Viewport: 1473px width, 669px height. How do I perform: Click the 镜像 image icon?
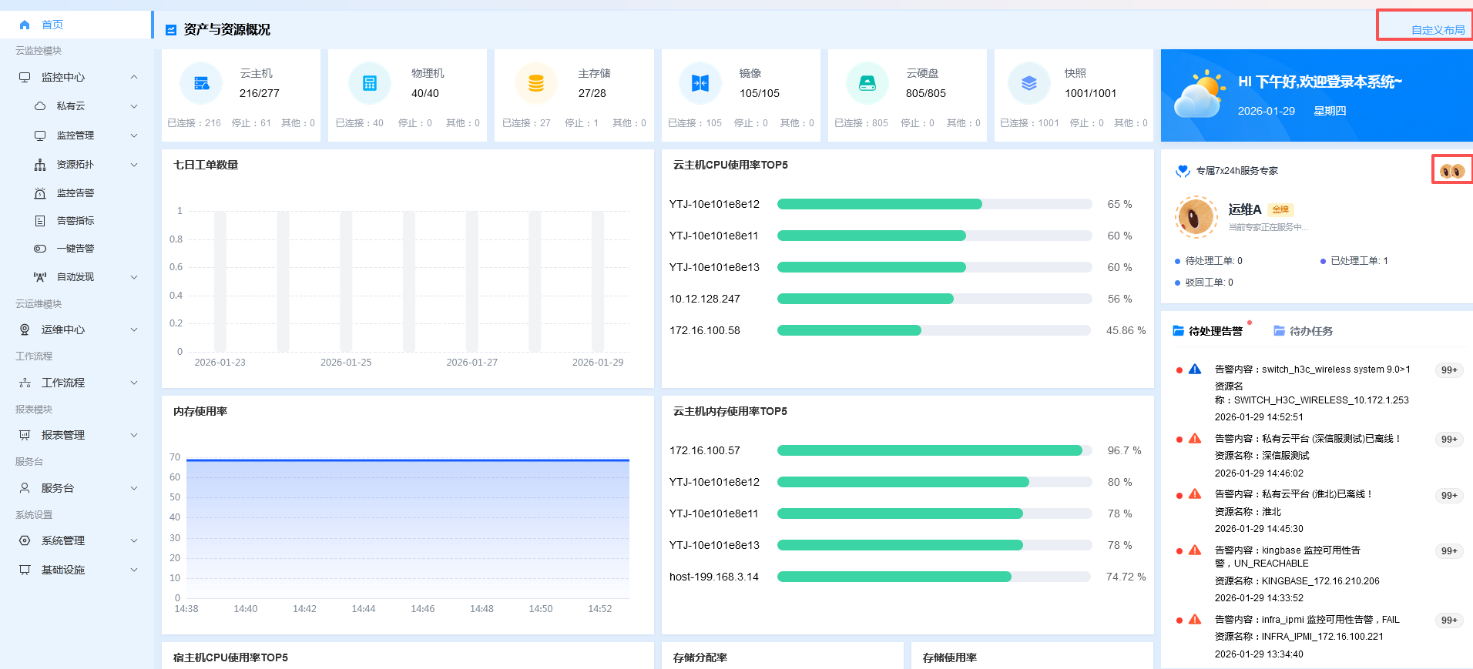tap(700, 83)
